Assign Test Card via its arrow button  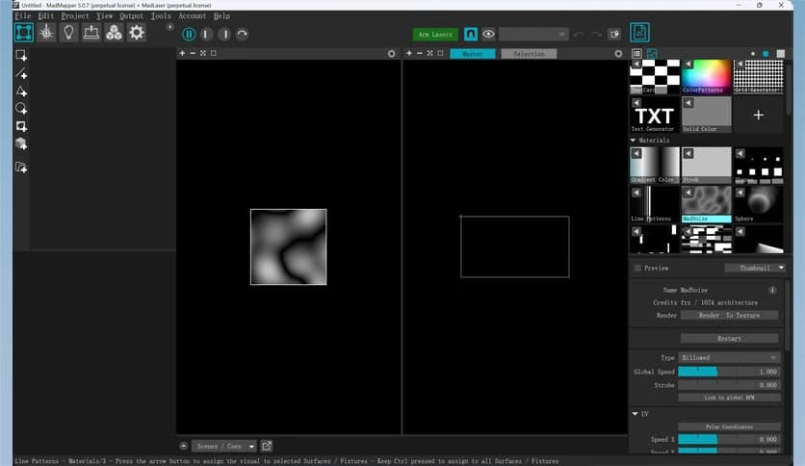tap(636, 65)
